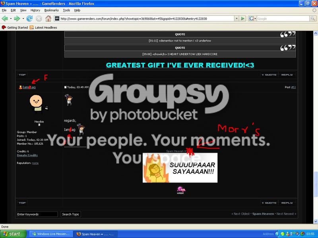Open the Bookmarks menu
This screenshot has width=318, height=238.
point(52,10)
